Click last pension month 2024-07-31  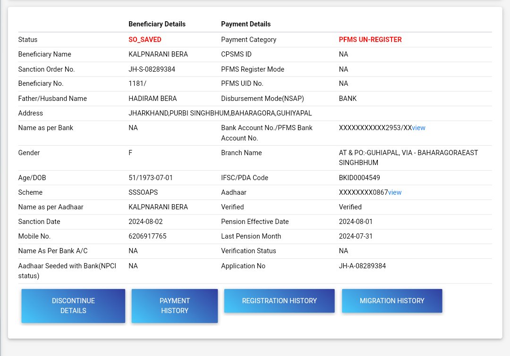coord(356,236)
